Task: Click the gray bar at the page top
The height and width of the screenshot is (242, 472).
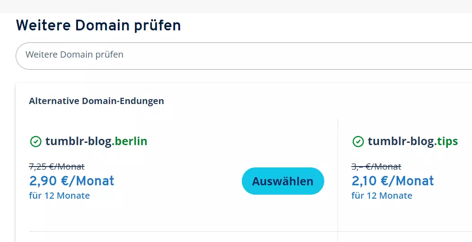Action: pyautogui.click(x=236, y=6)
